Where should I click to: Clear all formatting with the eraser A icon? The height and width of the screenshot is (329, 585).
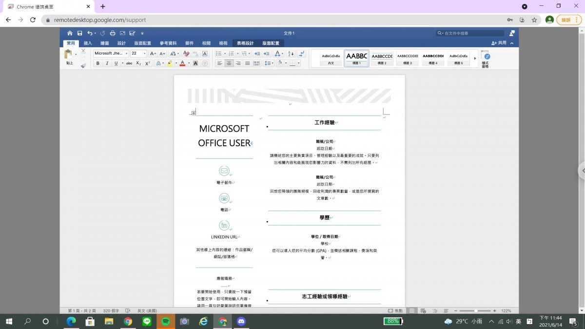pyautogui.click(x=186, y=54)
